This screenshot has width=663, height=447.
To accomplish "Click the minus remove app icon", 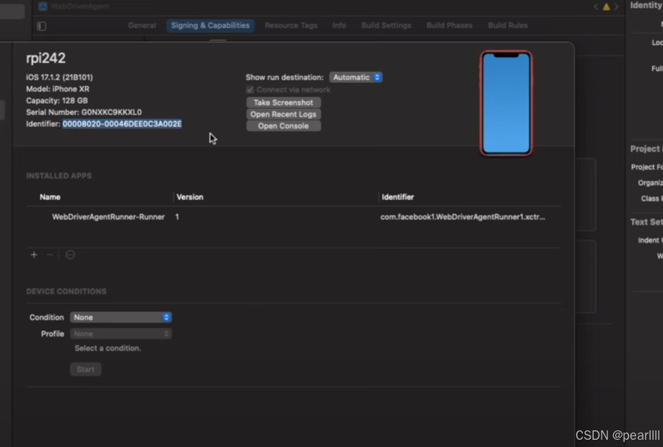I will (49, 255).
